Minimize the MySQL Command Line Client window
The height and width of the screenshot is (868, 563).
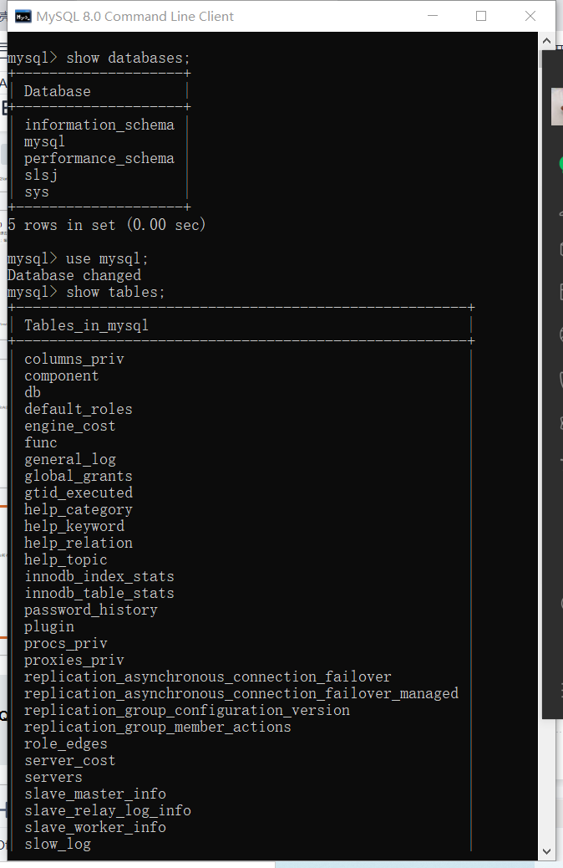click(x=433, y=16)
